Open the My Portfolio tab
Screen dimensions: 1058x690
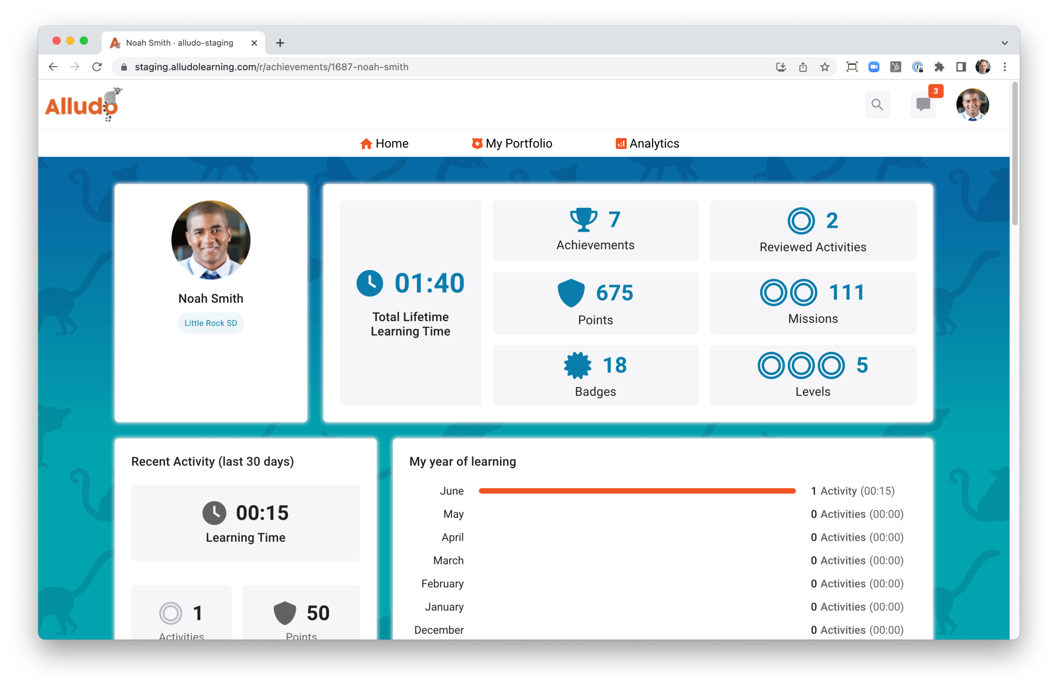[512, 143]
